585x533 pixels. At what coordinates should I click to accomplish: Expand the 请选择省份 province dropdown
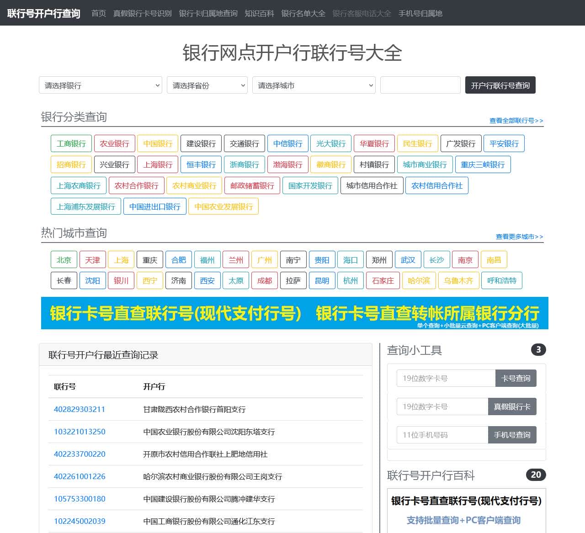coord(207,85)
